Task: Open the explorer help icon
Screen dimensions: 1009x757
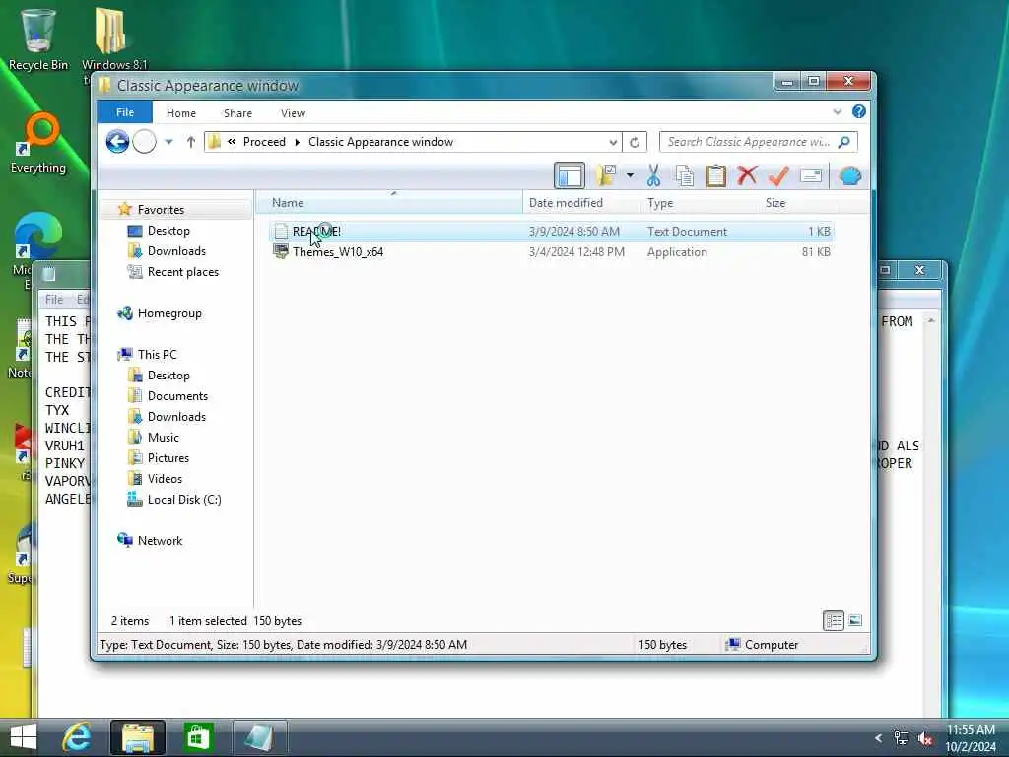Action: pyautogui.click(x=858, y=112)
